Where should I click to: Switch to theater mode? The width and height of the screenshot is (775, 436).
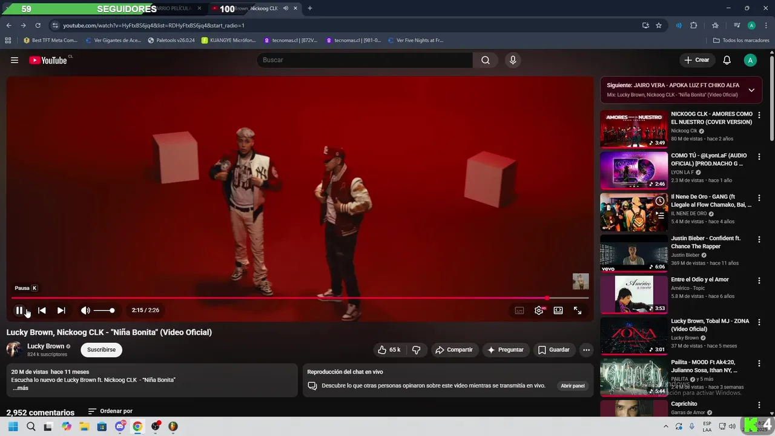[558, 310]
